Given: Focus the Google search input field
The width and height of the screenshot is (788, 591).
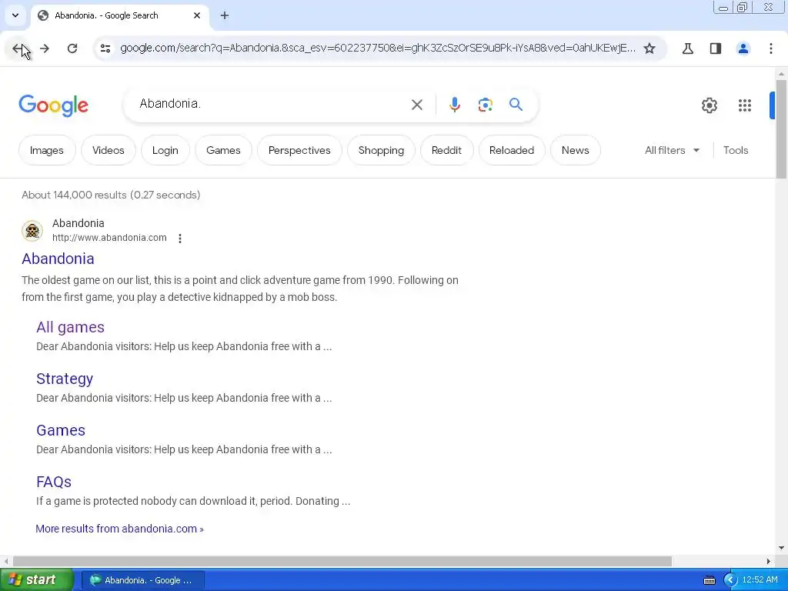Looking at the screenshot, I should (x=272, y=104).
